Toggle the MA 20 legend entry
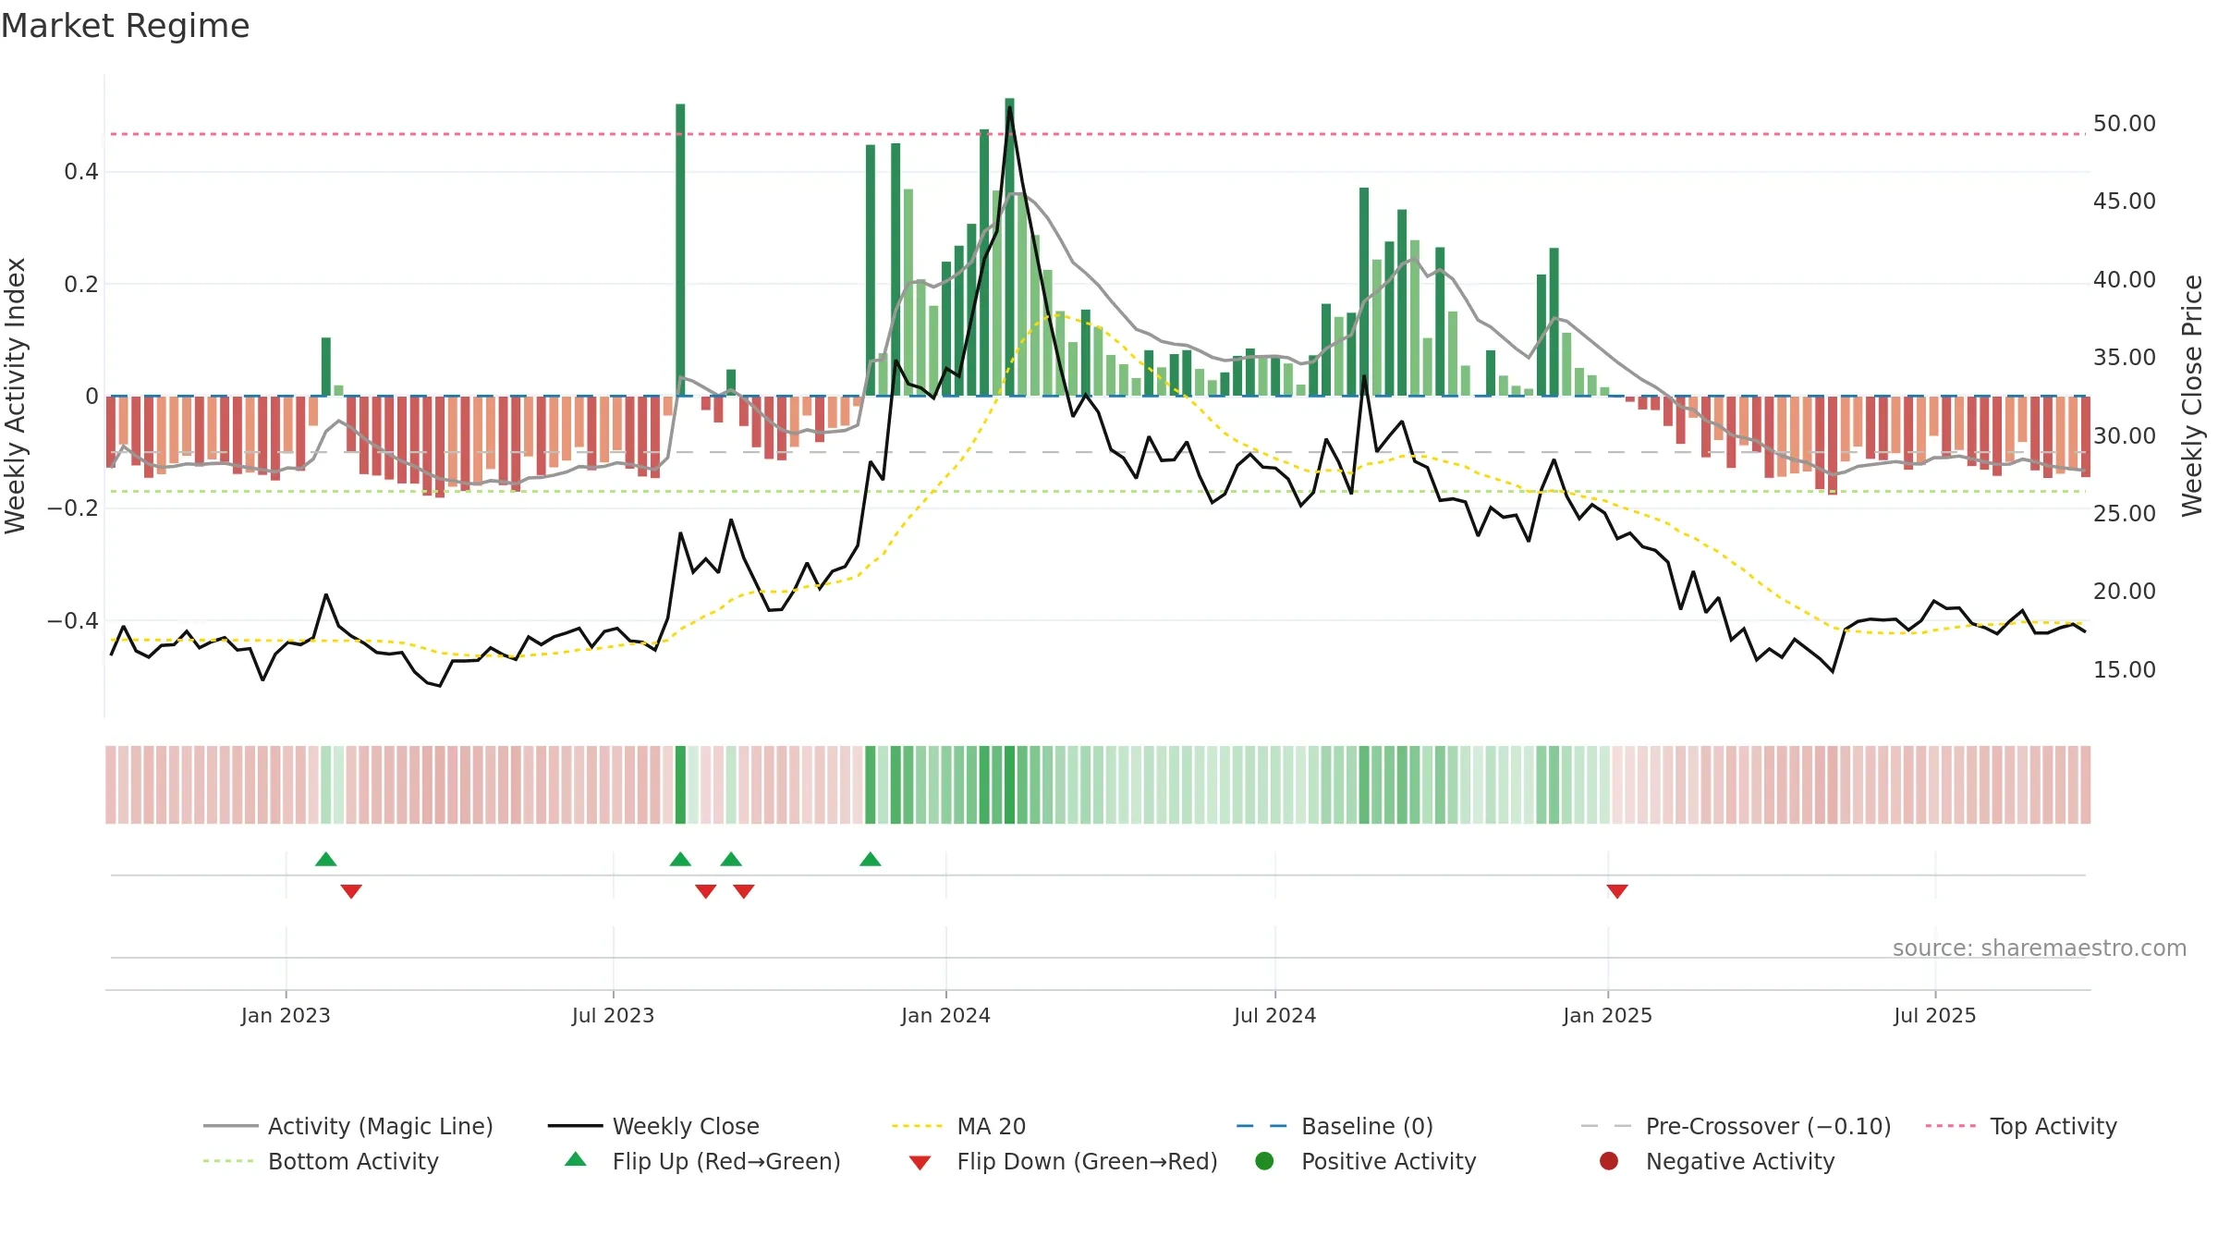Screen dimensions: 2218x1248 tap(959, 1126)
